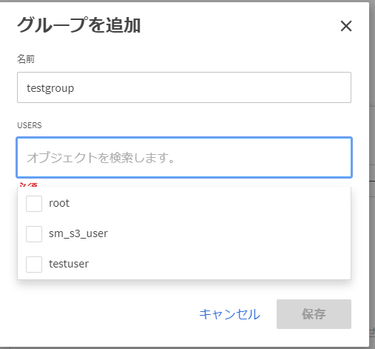Select the root entry text in dropdown
The image size is (375, 349).
coord(59,203)
